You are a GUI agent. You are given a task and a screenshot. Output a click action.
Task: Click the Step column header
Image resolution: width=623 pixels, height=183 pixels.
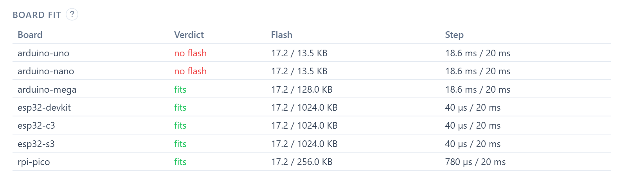454,35
